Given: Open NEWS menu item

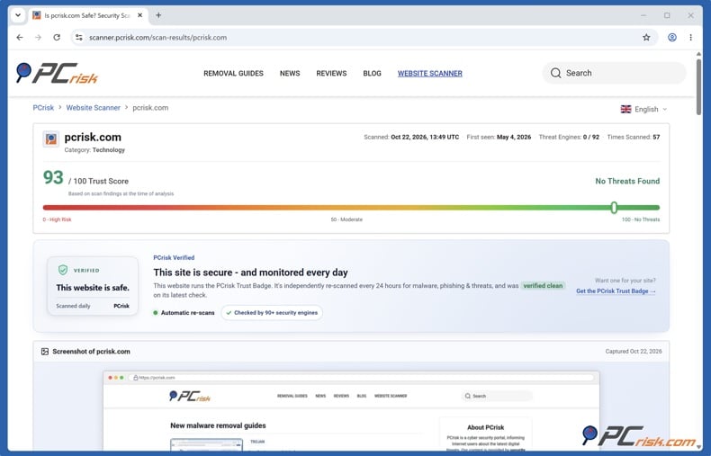Looking at the screenshot, I should [290, 74].
